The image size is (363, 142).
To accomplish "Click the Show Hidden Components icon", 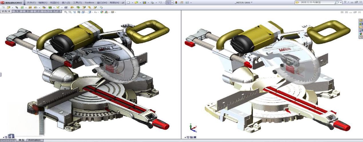I will pyautogui.click(x=44, y=7).
